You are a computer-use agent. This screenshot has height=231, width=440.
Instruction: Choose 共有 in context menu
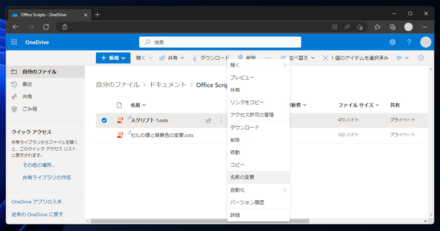coord(258,90)
